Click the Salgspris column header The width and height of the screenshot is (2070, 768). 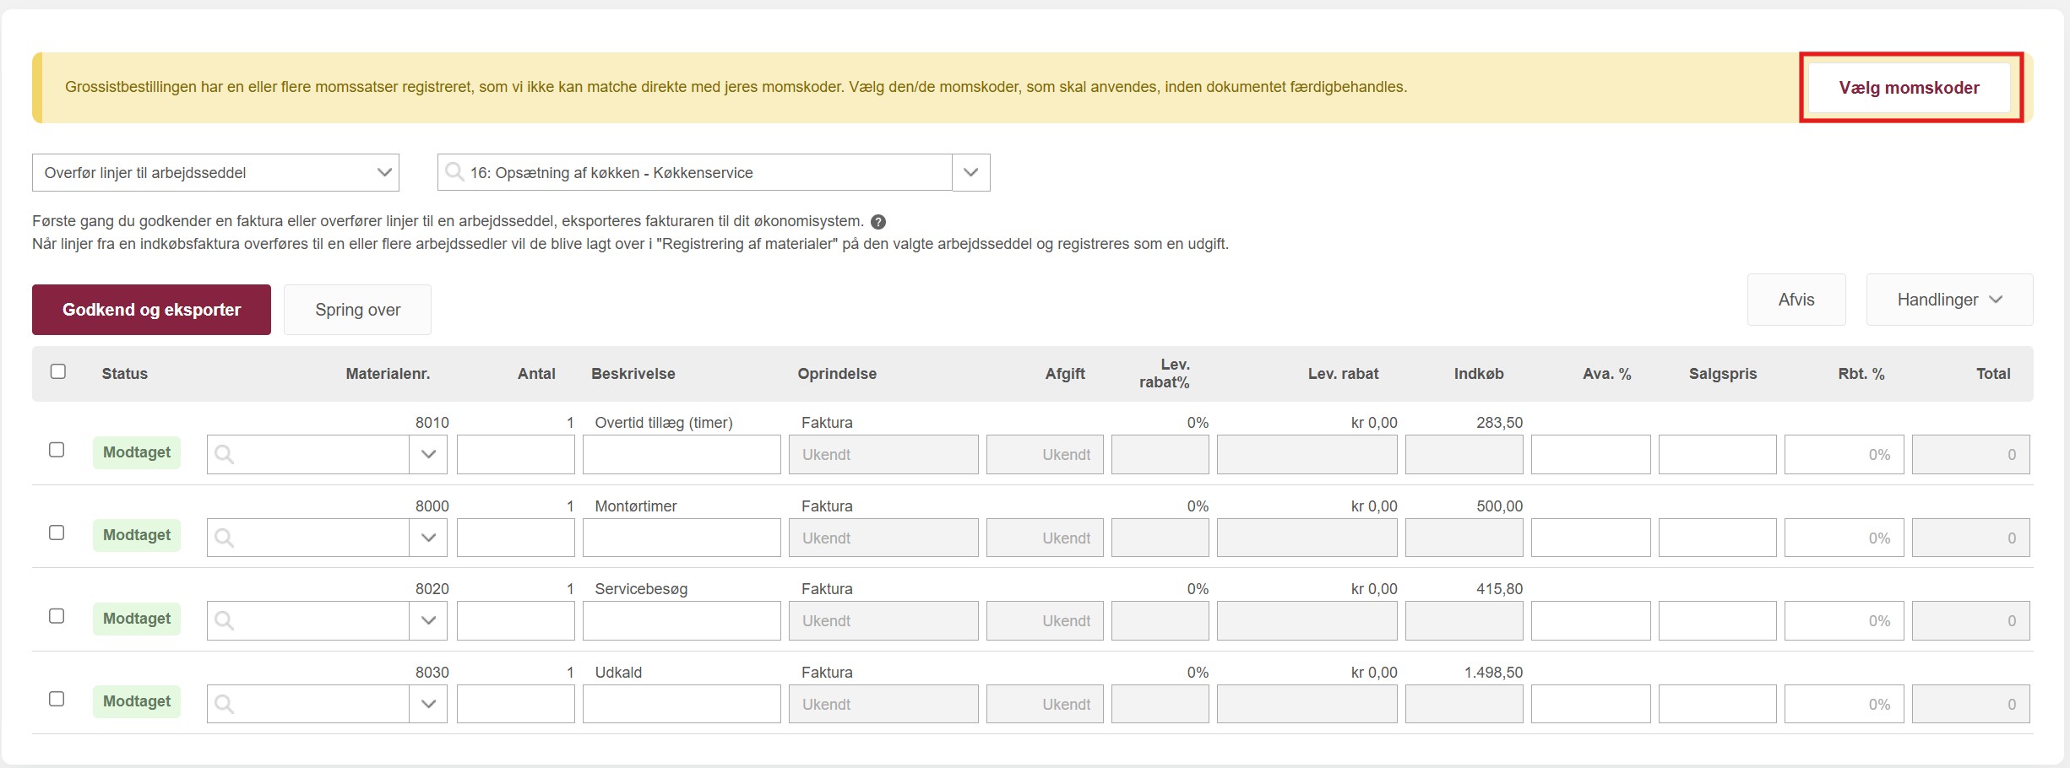[x=1723, y=374]
